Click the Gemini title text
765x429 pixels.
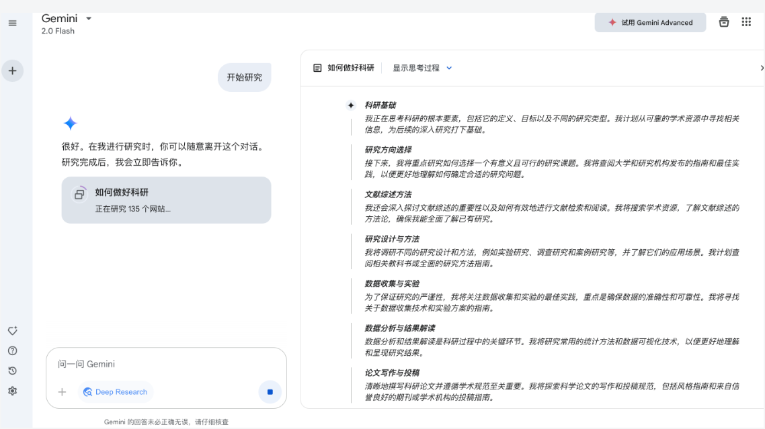coord(60,19)
